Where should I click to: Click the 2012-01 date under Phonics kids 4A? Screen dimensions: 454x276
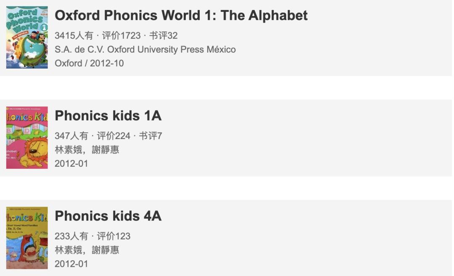coord(71,264)
